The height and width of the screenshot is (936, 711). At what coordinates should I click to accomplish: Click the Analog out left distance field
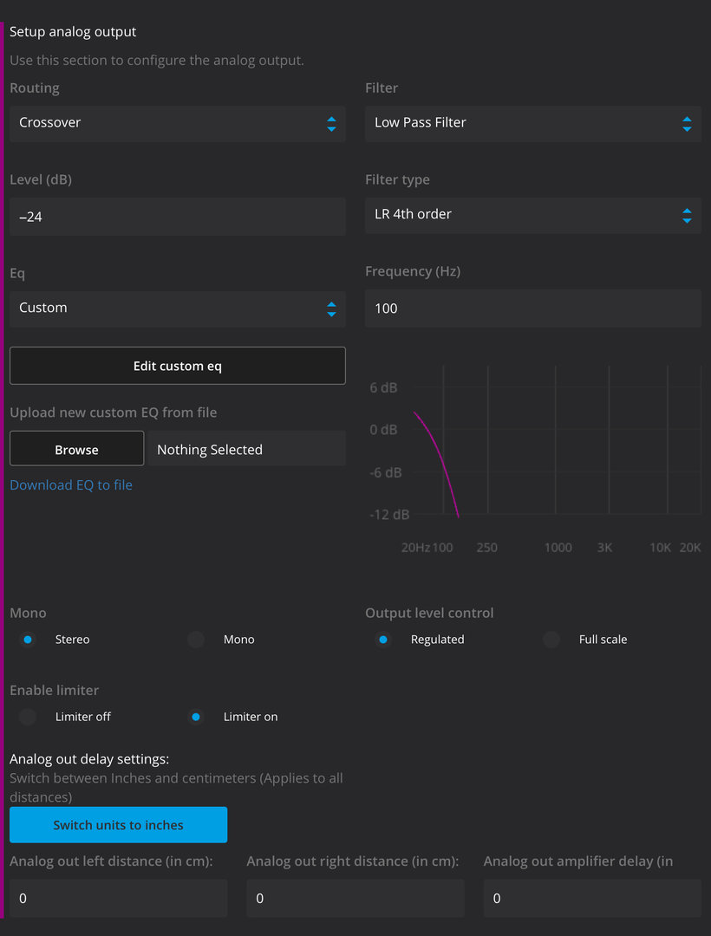coord(118,898)
